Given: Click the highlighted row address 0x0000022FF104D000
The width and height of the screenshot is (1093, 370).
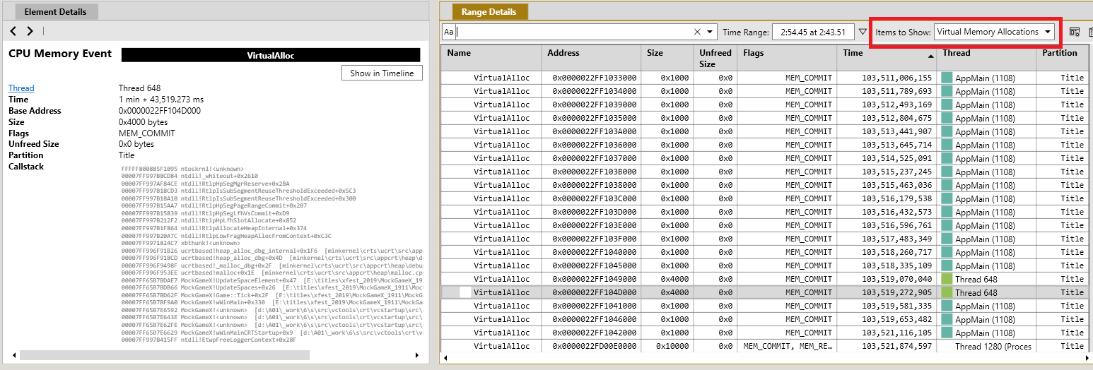Looking at the screenshot, I should click(x=595, y=292).
